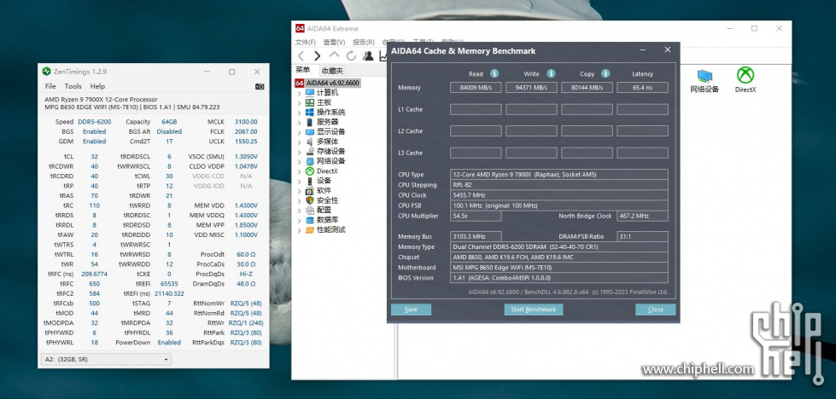836x399 pixels.
Task: Minimize the Cache & Memory Benchmark dialog
Action: tap(642, 50)
